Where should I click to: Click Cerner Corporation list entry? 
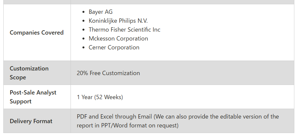[x=114, y=47]
